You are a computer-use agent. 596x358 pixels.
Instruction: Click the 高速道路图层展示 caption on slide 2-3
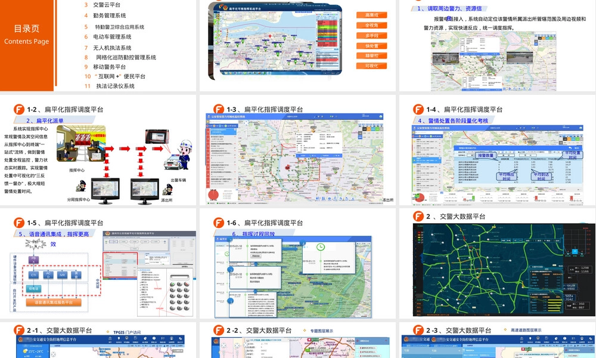click(526, 330)
